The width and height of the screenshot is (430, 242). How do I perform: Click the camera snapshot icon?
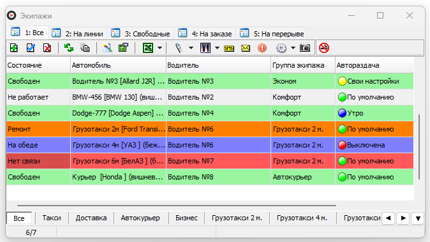[x=305, y=48]
